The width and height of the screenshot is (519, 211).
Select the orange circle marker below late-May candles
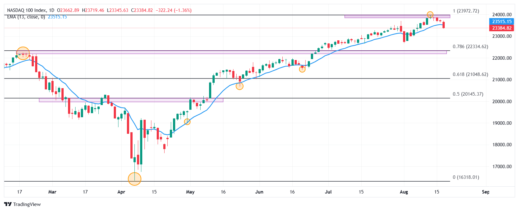[239, 86]
